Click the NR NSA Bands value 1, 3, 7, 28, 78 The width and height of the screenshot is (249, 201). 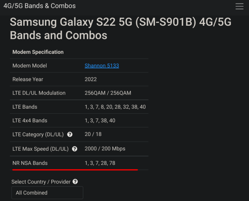tap(100, 163)
